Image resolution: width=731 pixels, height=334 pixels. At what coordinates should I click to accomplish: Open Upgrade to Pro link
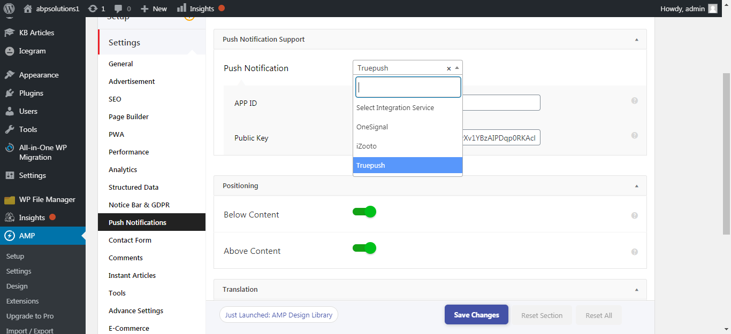(30, 316)
